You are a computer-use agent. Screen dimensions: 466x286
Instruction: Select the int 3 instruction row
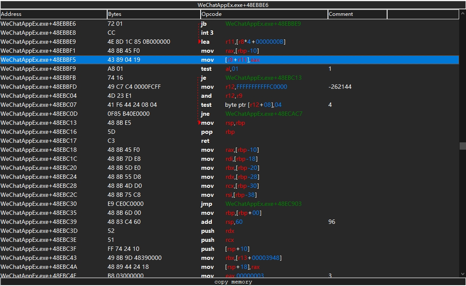click(x=207, y=33)
